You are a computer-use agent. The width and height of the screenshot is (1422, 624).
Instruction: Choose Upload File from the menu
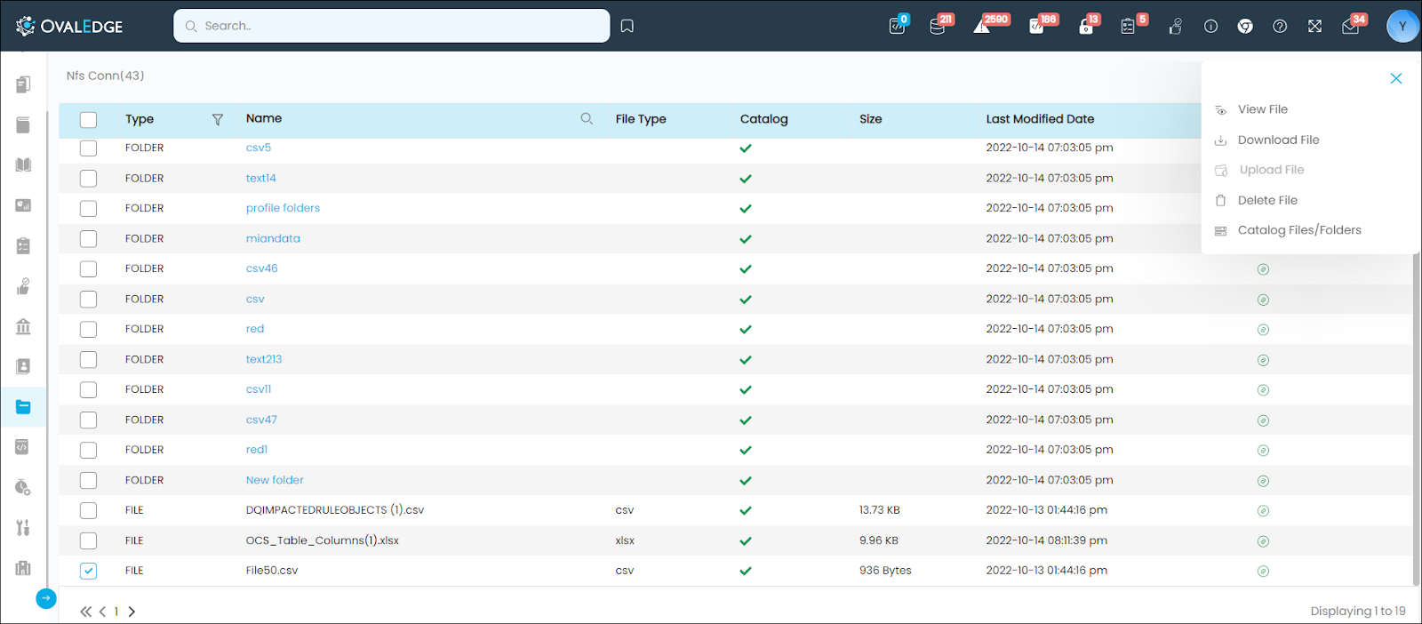[1271, 170]
